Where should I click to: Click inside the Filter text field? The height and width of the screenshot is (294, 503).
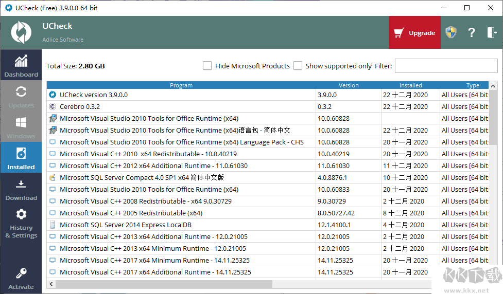pyautogui.click(x=446, y=66)
